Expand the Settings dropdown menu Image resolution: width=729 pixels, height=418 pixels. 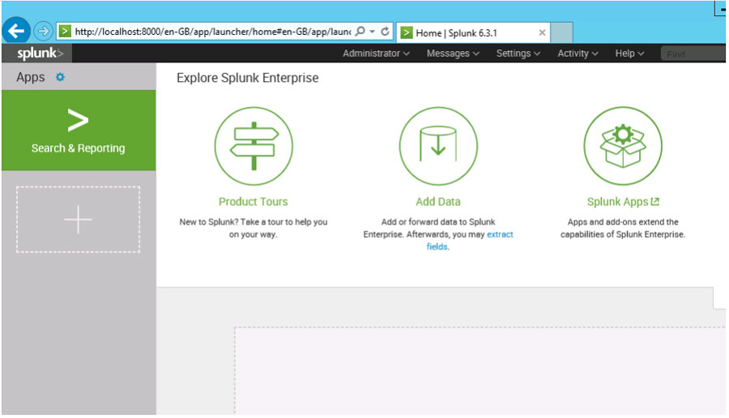(518, 53)
